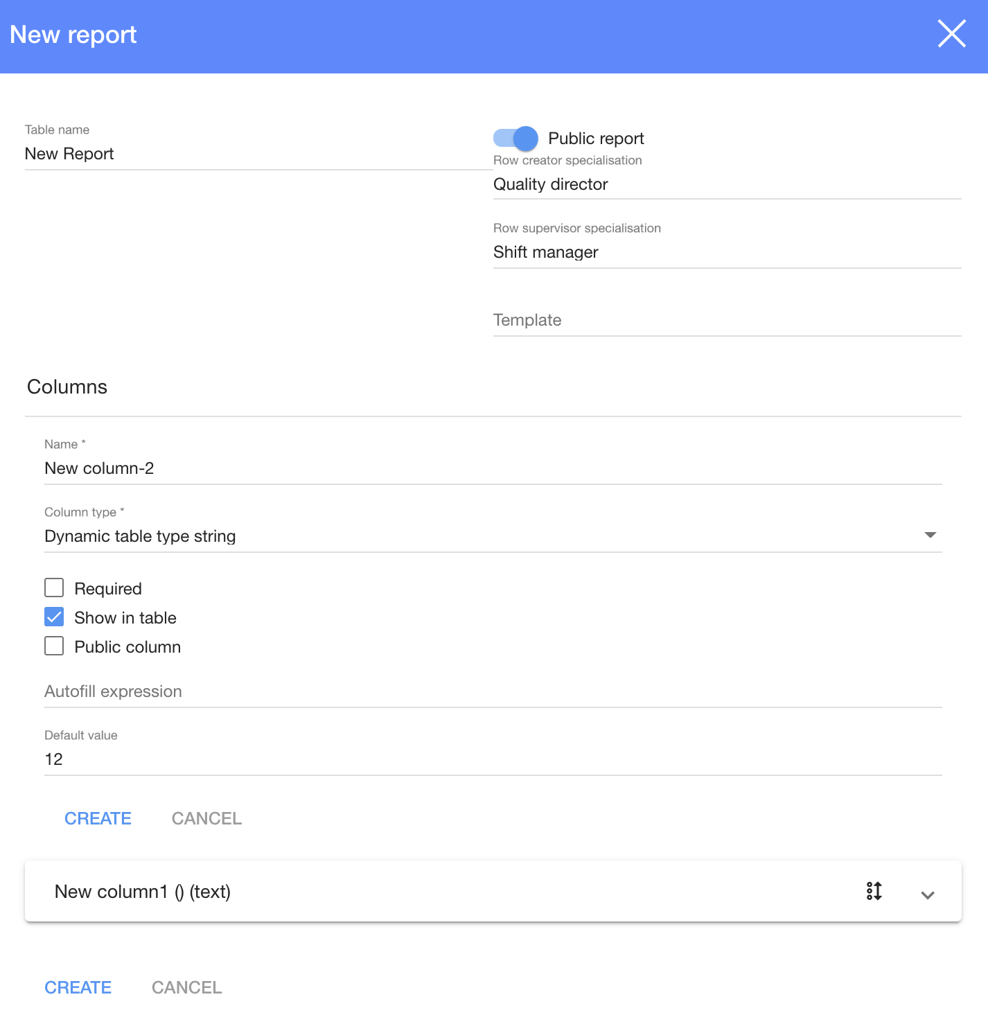The image size is (988, 1024).
Task: Open Row supervisor specialisation selector
Action: coord(726,252)
